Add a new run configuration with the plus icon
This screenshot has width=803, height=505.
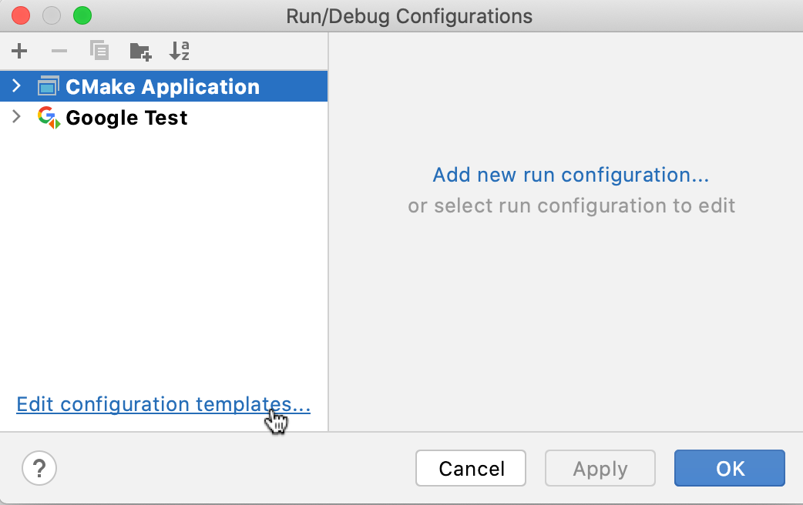coord(18,51)
